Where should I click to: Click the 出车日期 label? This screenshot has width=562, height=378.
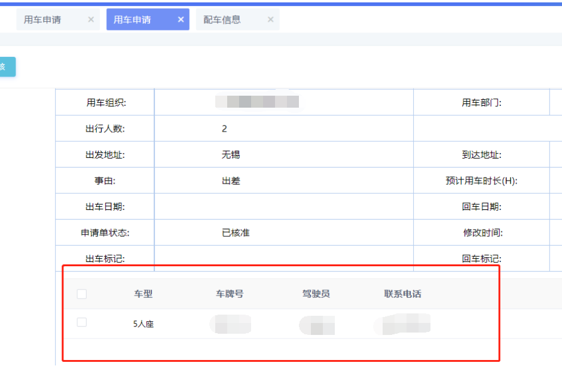tap(105, 206)
